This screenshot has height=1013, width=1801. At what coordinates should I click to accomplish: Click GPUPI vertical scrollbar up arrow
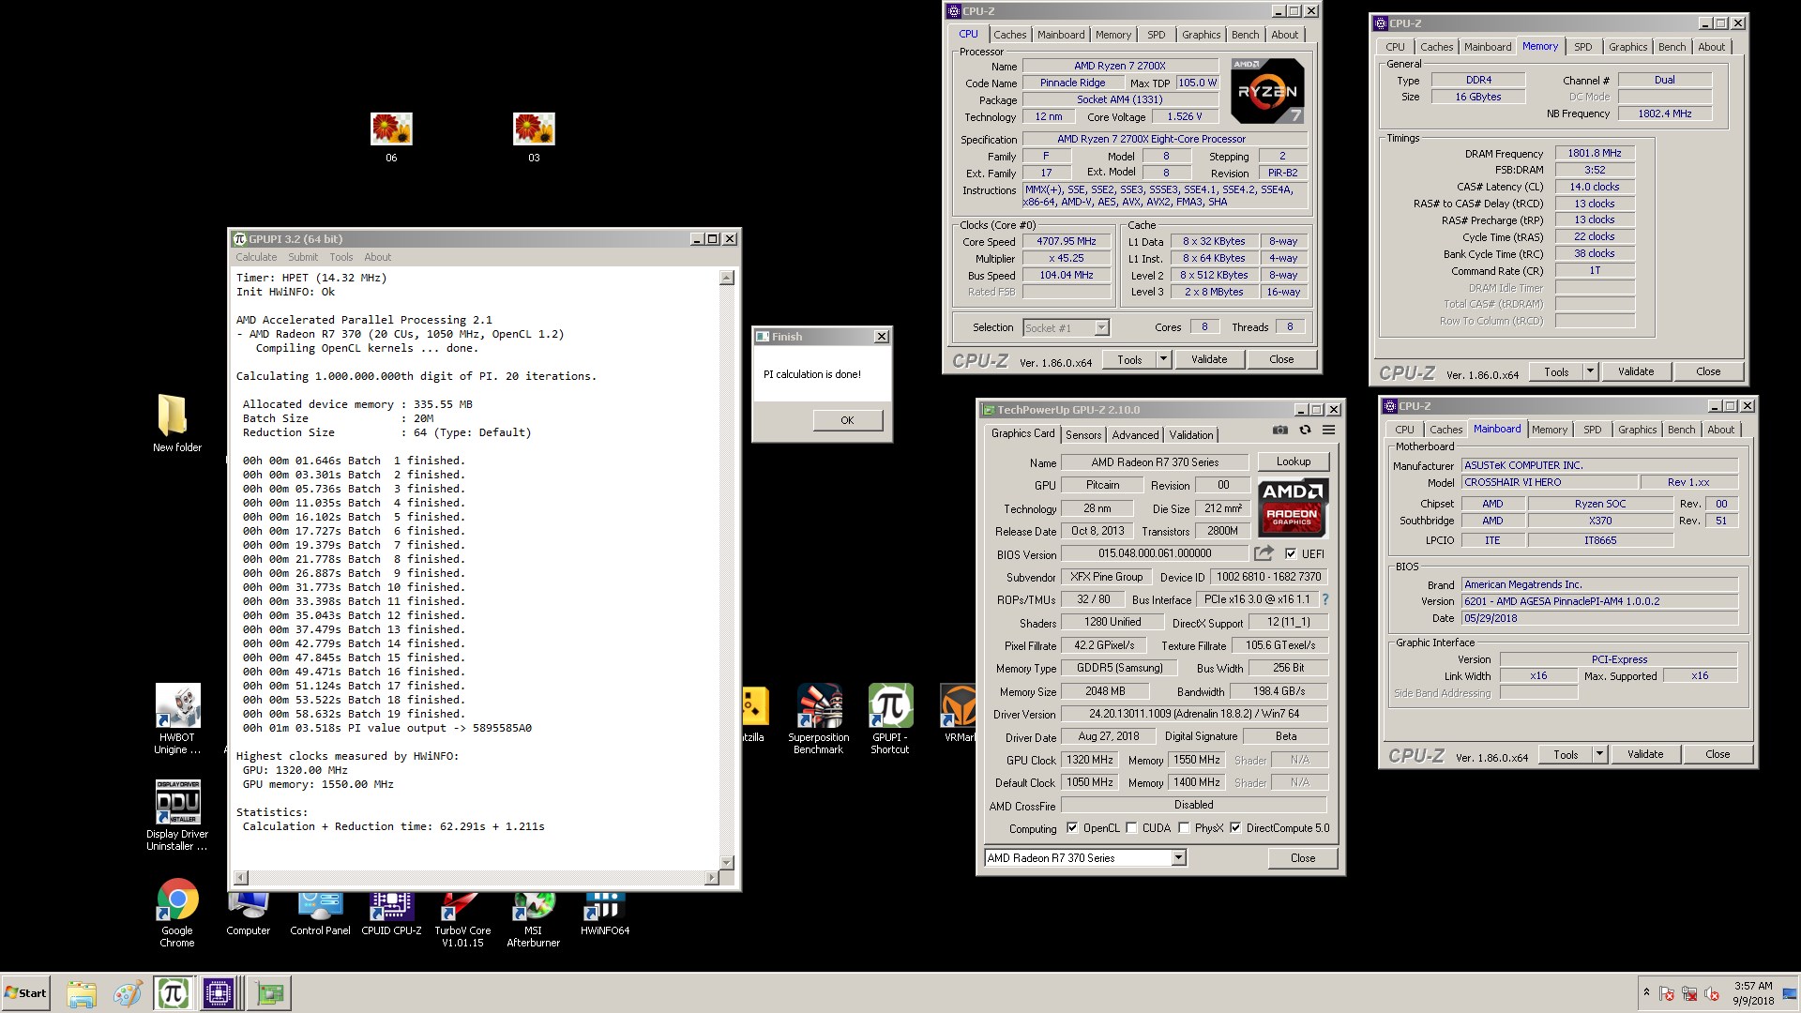(x=726, y=278)
